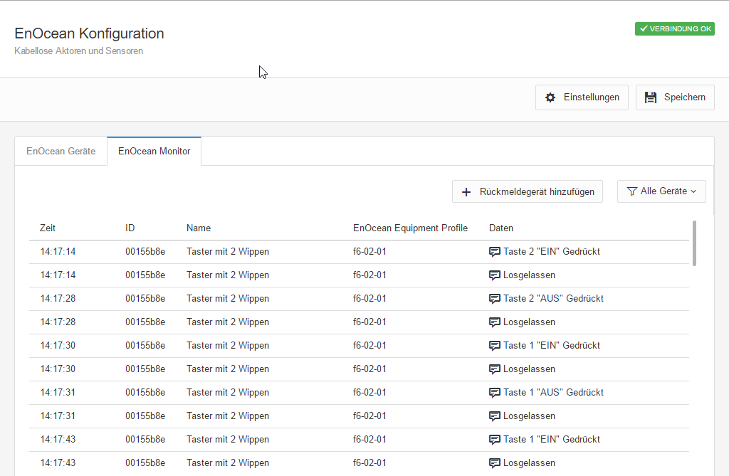The height and width of the screenshot is (476, 729).
Task: Click the Zeit column header
Action: click(48, 228)
